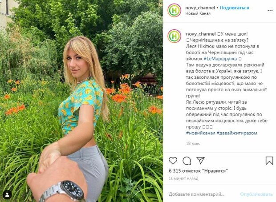Viewport: 276px width, 202px height.
Task: Open the #LeМаршрутка hashtag
Action: click(x=220, y=59)
